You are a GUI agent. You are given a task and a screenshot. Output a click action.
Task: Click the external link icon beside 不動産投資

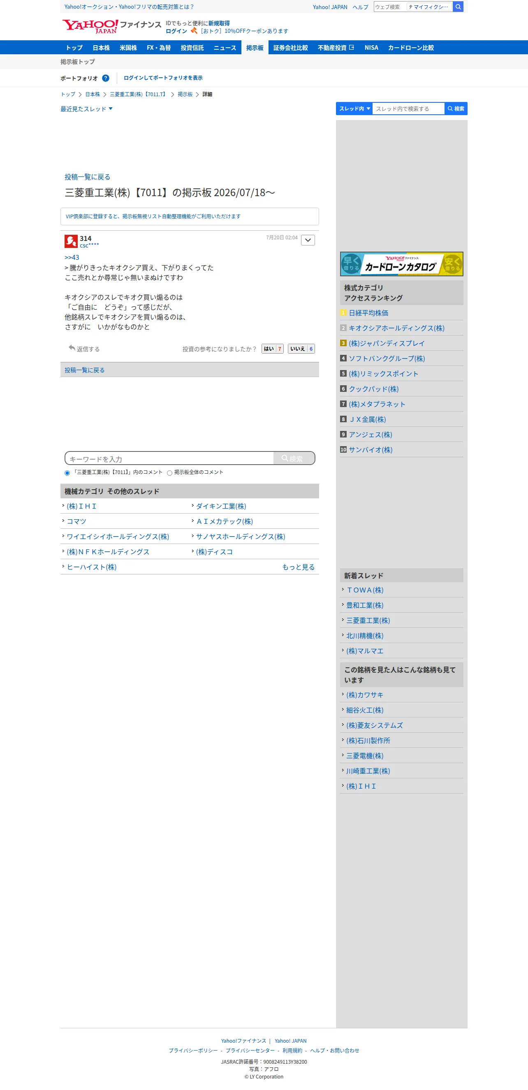(352, 47)
